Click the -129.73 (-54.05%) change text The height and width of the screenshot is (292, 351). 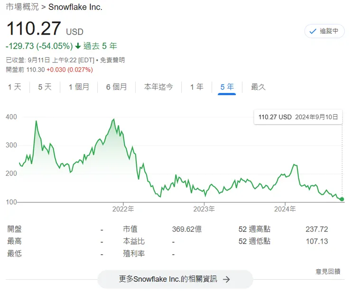click(x=39, y=46)
